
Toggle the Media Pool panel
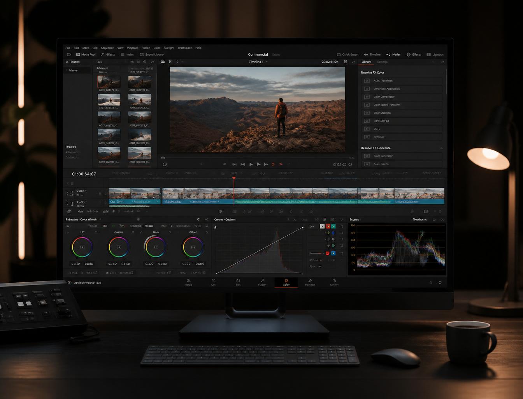point(86,55)
